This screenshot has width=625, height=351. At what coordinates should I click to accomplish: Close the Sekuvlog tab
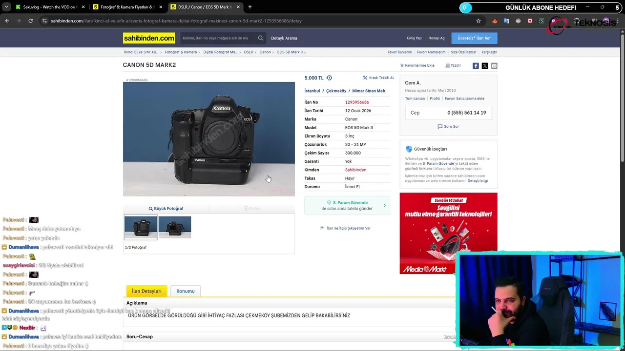point(83,7)
